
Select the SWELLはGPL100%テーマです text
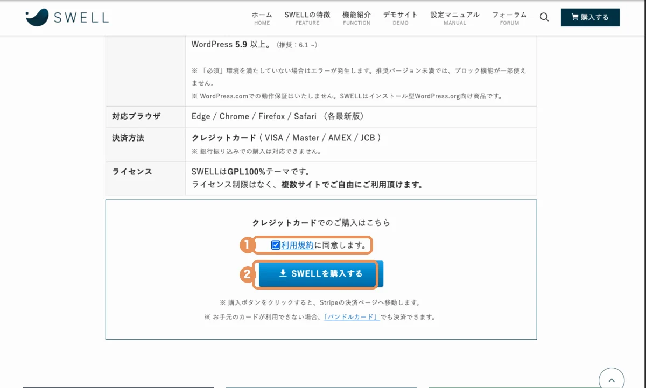coord(250,172)
